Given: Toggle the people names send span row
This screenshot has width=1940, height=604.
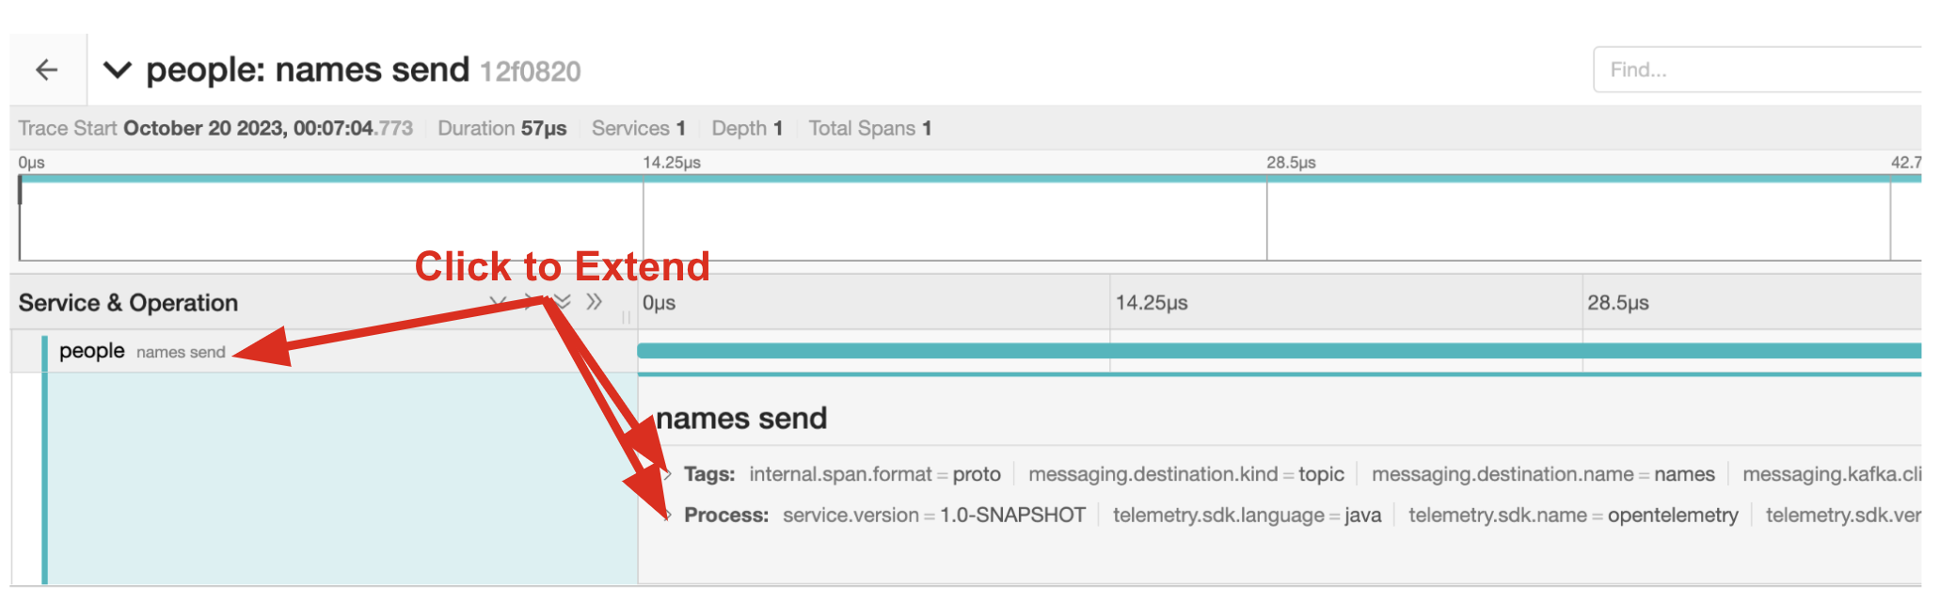Looking at the screenshot, I should click(x=141, y=351).
